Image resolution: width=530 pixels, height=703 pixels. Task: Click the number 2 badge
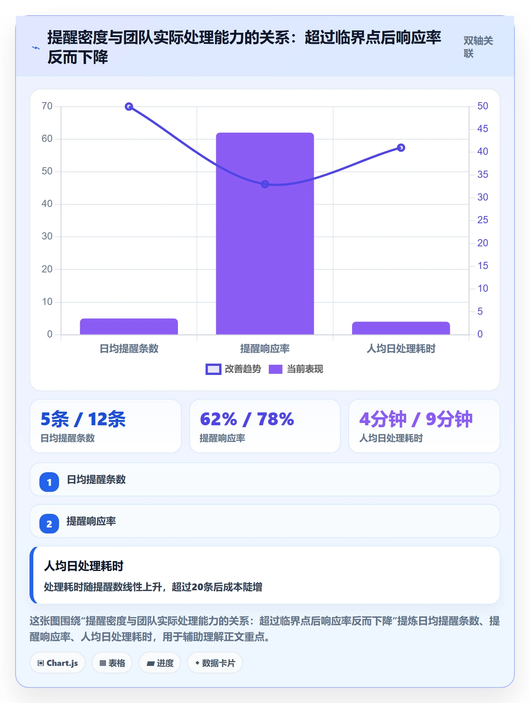(x=49, y=524)
